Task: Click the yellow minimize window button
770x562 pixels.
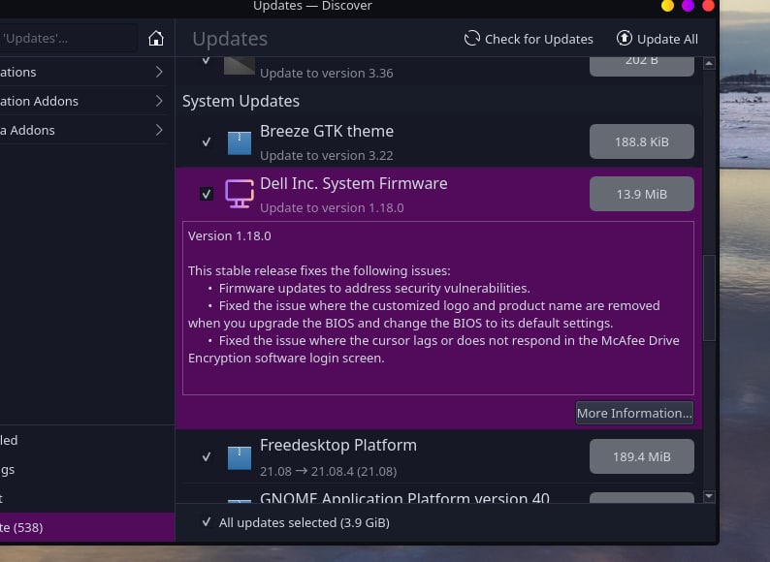Action: (667, 6)
